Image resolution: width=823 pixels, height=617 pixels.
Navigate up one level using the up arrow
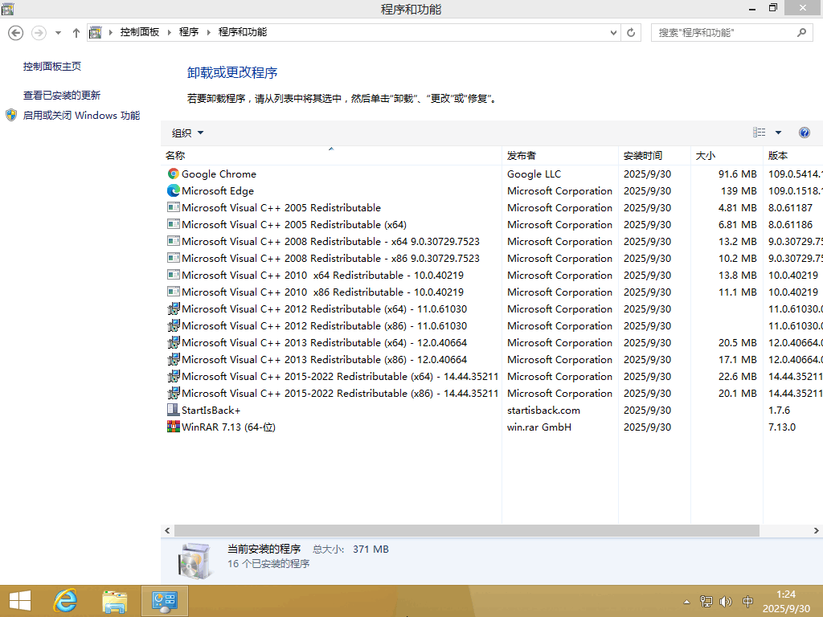click(x=76, y=33)
